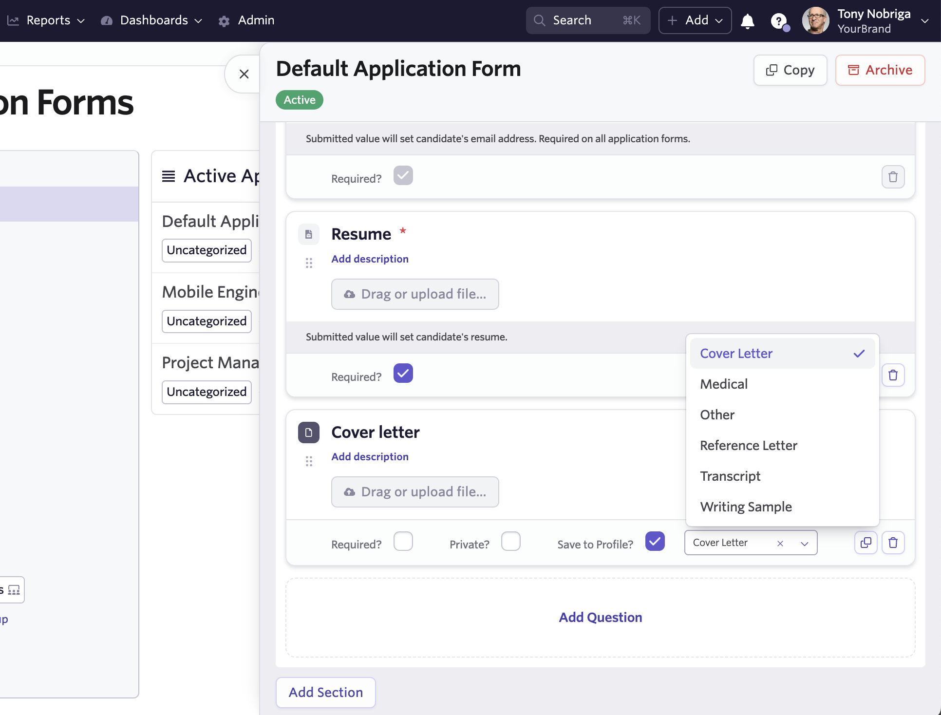
Task: Open the Add dropdown in header
Action: coord(695,20)
